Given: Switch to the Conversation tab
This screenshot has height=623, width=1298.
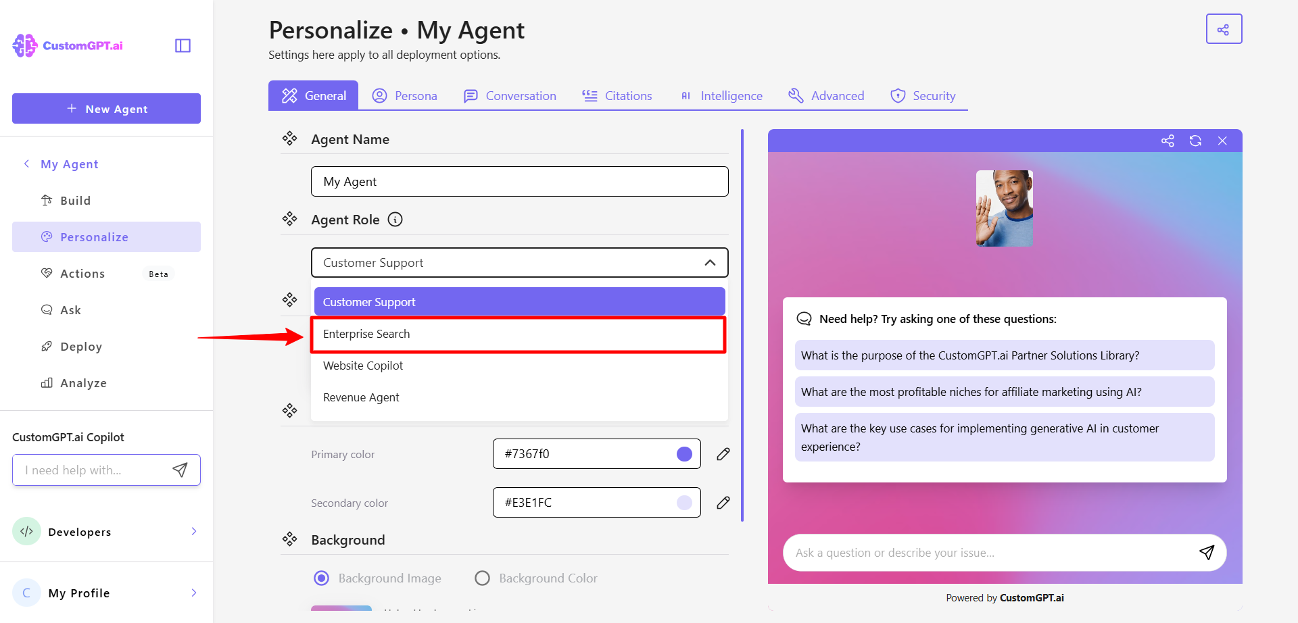Looking at the screenshot, I should [510, 96].
